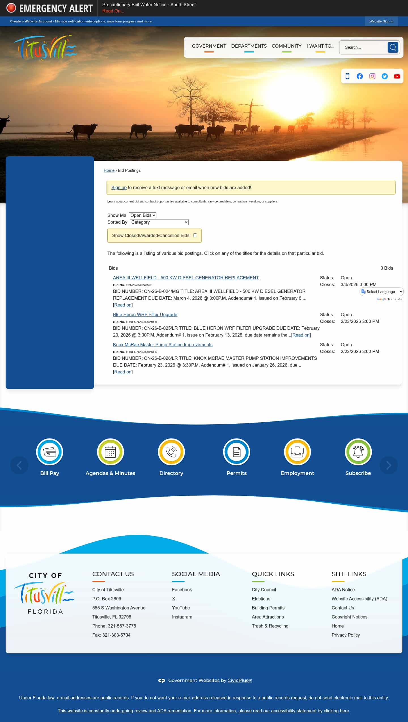Open the mobile app icon link
The height and width of the screenshot is (722, 408).
pyautogui.click(x=347, y=76)
